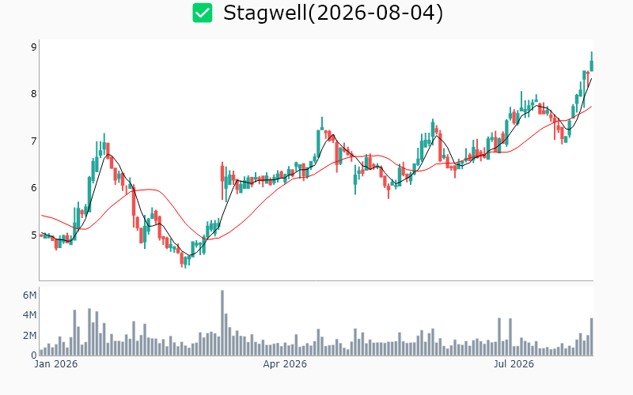Click the price axis label 9
The height and width of the screenshot is (395, 633).
click(34, 47)
